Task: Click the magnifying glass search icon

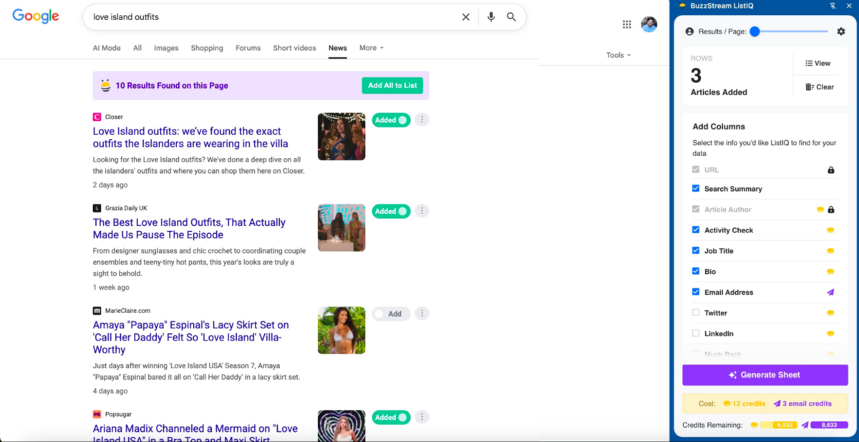Action: pos(511,17)
